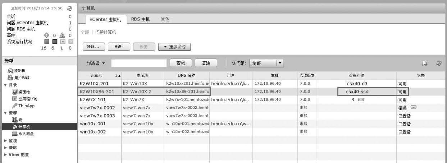Image resolution: width=447 pixels, height=163 pixels.
Task: Expand the View 配置 tree section
Action: [x=5, y=155]
